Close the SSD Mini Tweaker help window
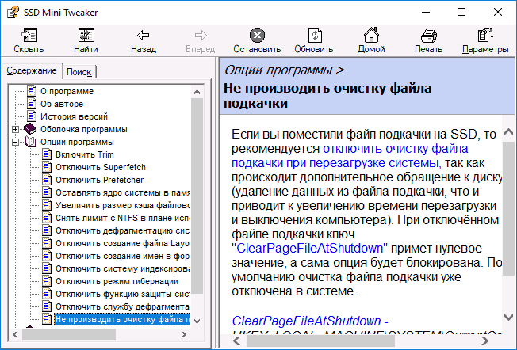Image resolution: width=517 pixels, height=350 pixels. (498, 13)
